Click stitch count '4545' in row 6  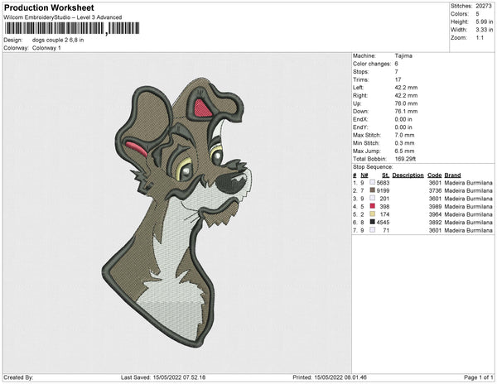tap(383, 223)
